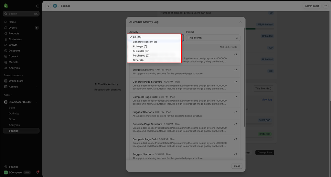Expand the Sales channels section
Screen dimensions: 331x177
pyautogui.click(x=13, y=75)
